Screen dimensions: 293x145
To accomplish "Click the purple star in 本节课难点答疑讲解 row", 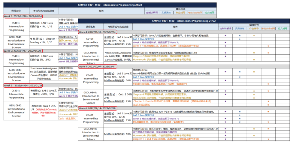I will (x=225, y=132).
